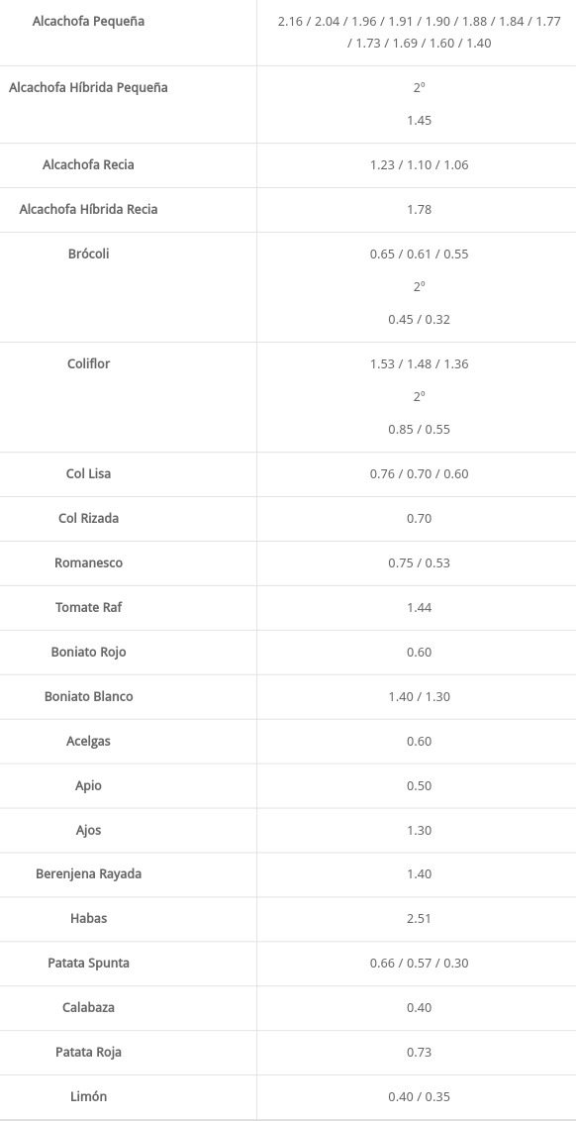The image size is (576, 1121).
Task: Click the 1.78 price for Alcachofa Híbrida Recia
Action: [419, 210]
